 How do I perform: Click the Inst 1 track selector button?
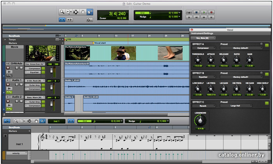[x=57, y=121]
